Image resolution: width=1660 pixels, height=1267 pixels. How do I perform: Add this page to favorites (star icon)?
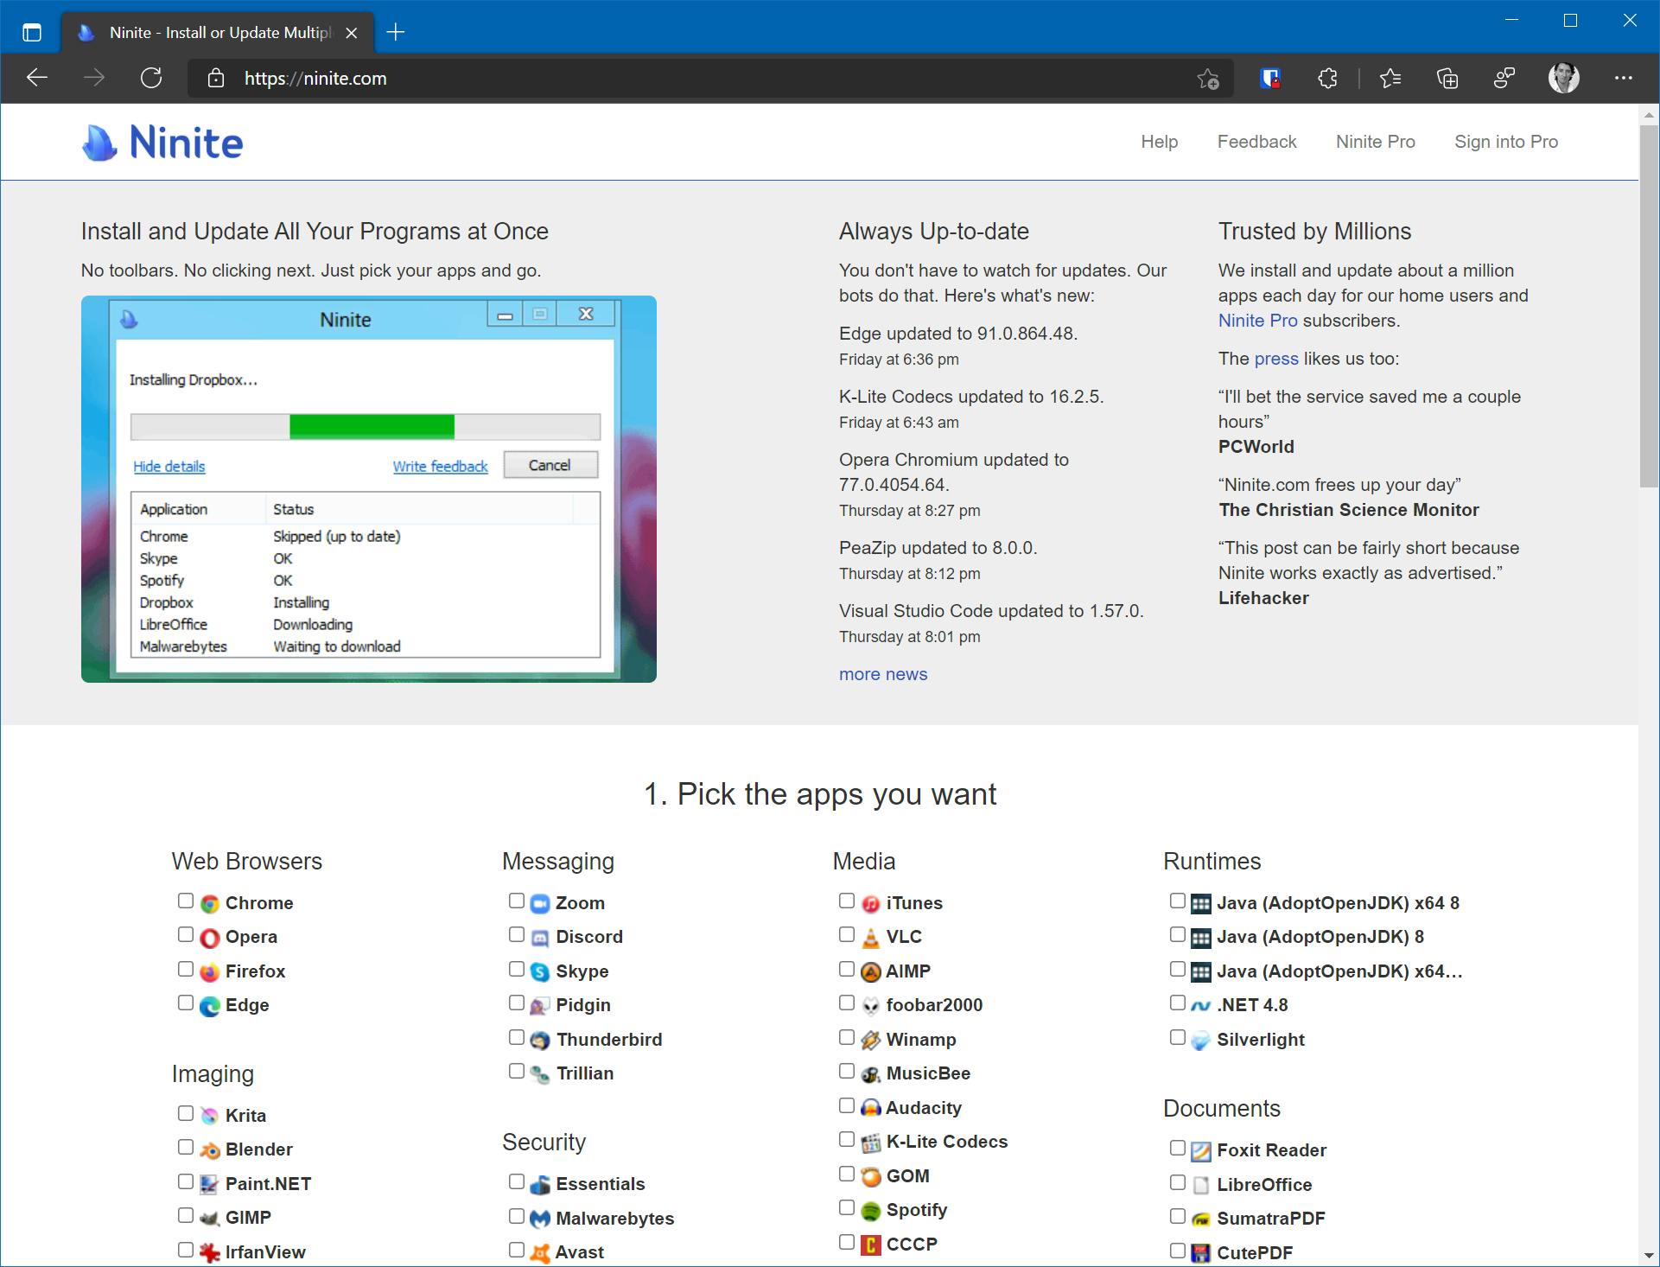coord(1208,79)
